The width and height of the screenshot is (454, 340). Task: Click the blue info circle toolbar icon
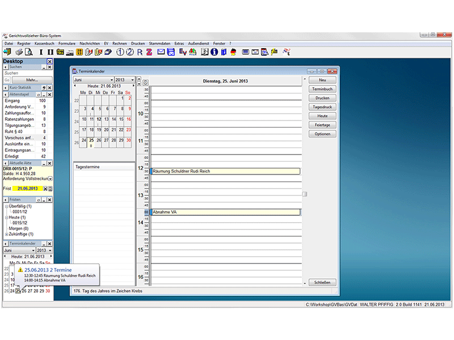click(x=214, y=52)
